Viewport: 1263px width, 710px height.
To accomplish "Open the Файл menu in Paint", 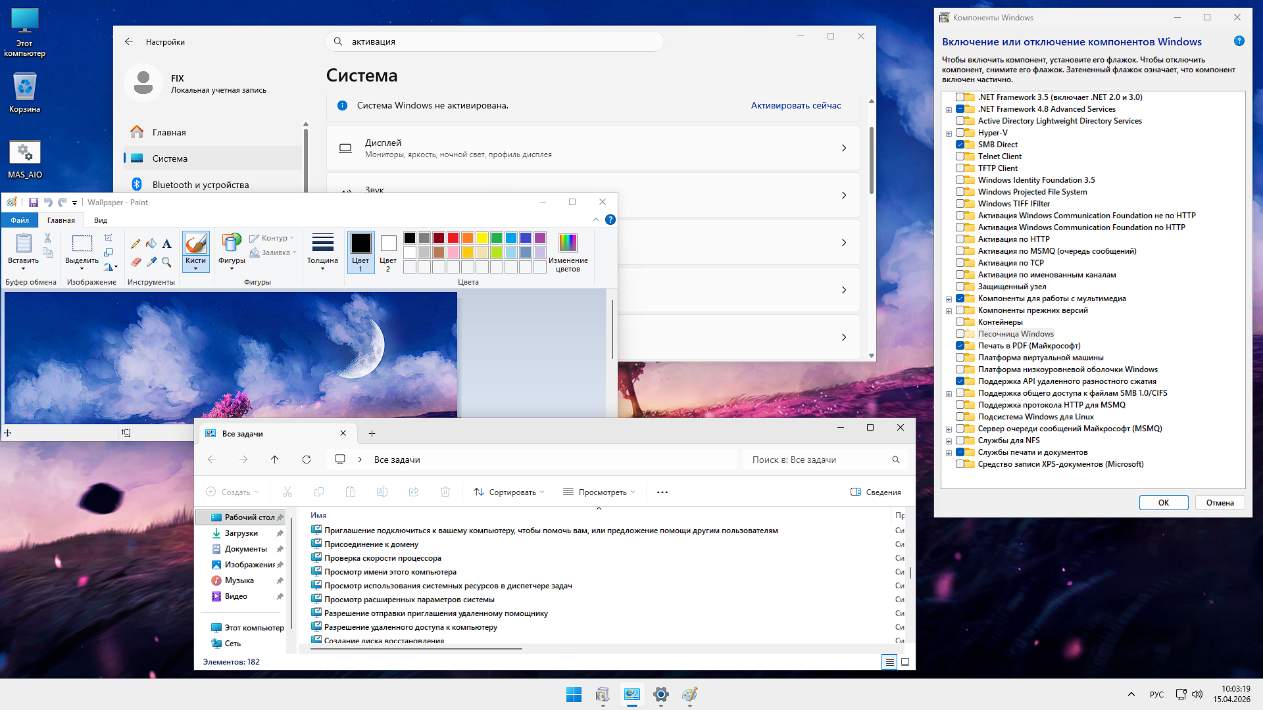I will tap(19, 220).
